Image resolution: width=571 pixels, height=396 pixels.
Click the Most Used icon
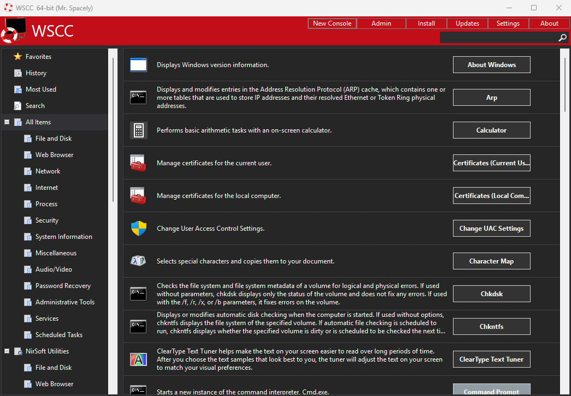17,89
